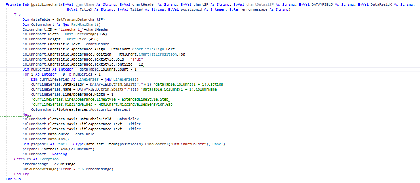Select the "True" string on the Bold line

(137, 59)
